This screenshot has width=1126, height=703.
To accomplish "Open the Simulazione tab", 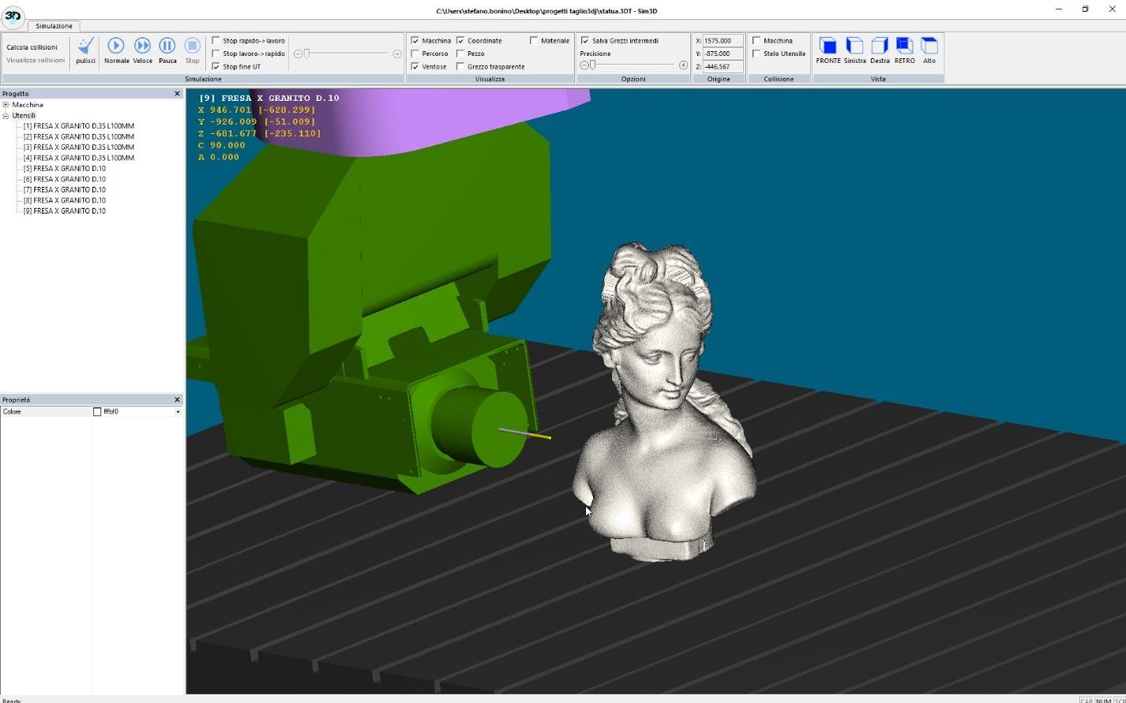I will tap(54, 26).
